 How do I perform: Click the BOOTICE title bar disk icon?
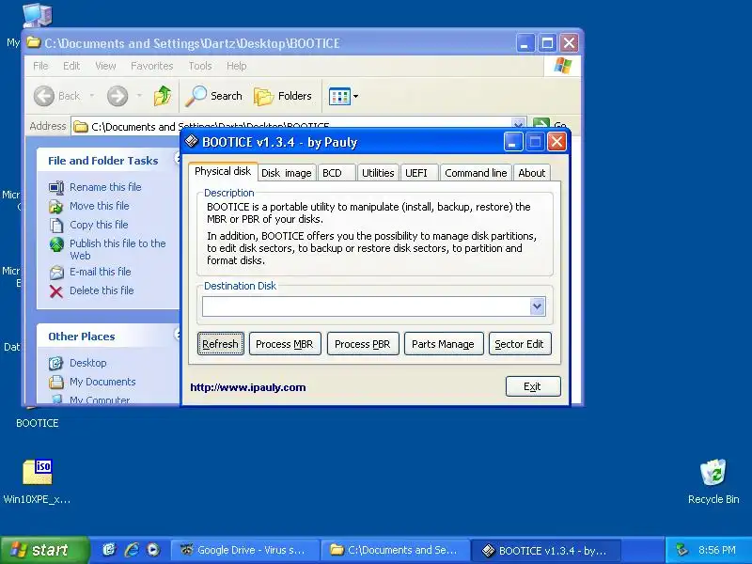click(x=192, y=141)
